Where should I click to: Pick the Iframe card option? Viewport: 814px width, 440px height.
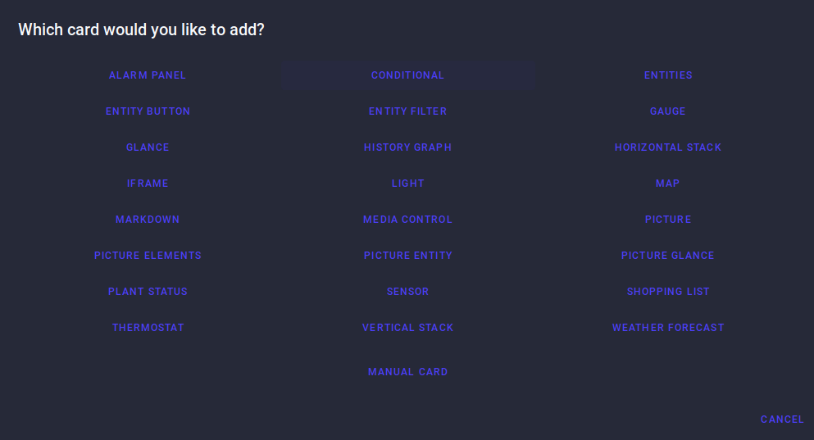point(148,184)
